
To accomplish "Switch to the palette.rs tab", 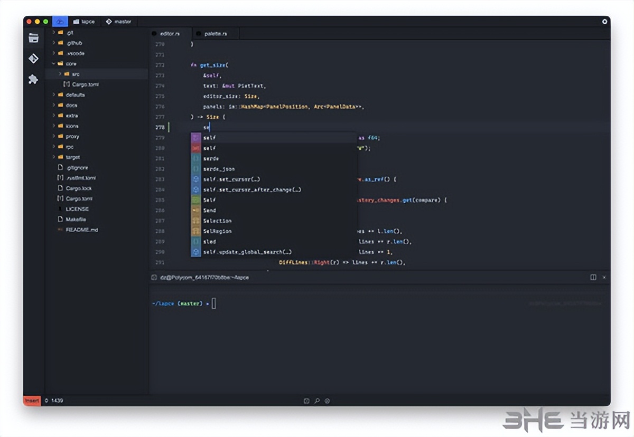I will point(216,33).
